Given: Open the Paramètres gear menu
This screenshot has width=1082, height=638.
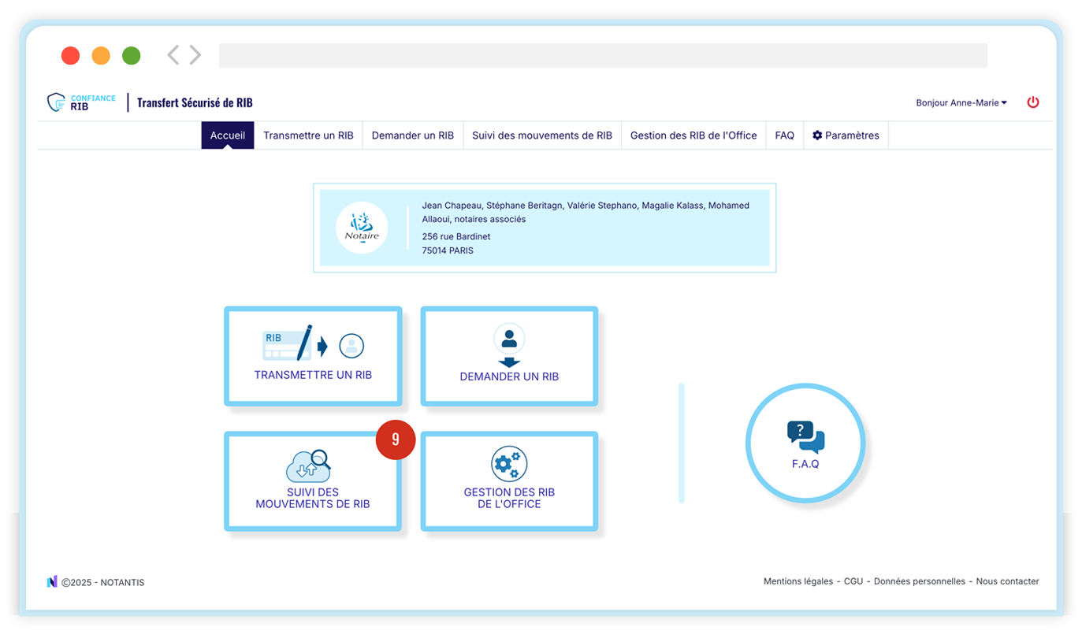Looking at the screenshot, I should pos(846,135).
